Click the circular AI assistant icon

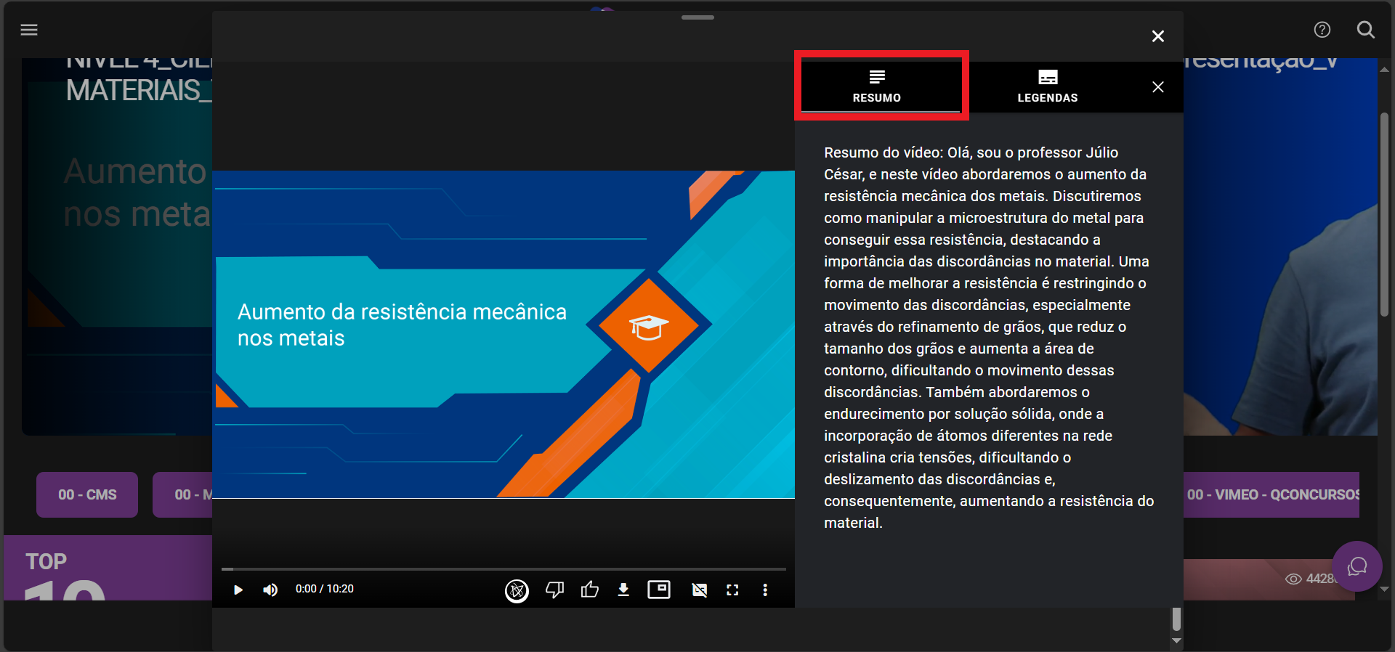tap(517, 590)
